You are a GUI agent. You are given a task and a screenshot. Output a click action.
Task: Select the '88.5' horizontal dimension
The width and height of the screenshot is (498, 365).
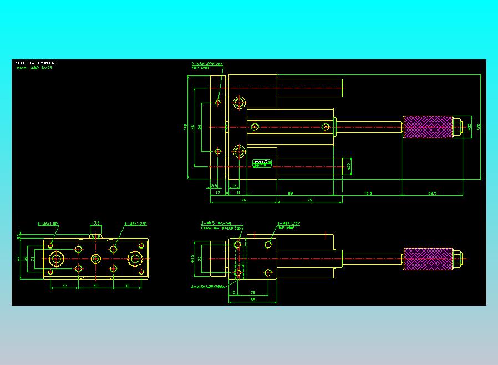pos(432,193)
